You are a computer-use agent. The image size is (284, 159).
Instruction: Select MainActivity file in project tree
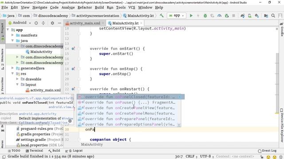point(39,52)
